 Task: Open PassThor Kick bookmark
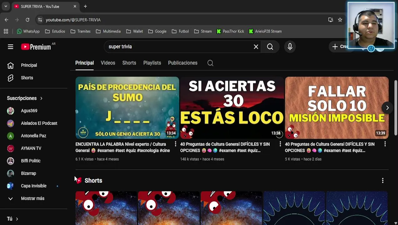pos(230,31)
